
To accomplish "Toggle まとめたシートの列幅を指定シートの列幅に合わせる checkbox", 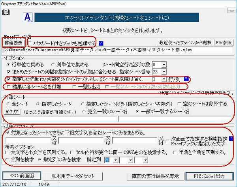I will (x=8, y=72).
